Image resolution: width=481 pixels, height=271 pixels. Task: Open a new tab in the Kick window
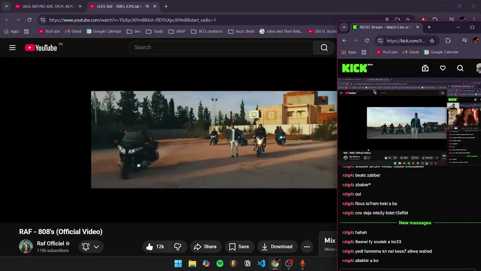tap(429, 27)
